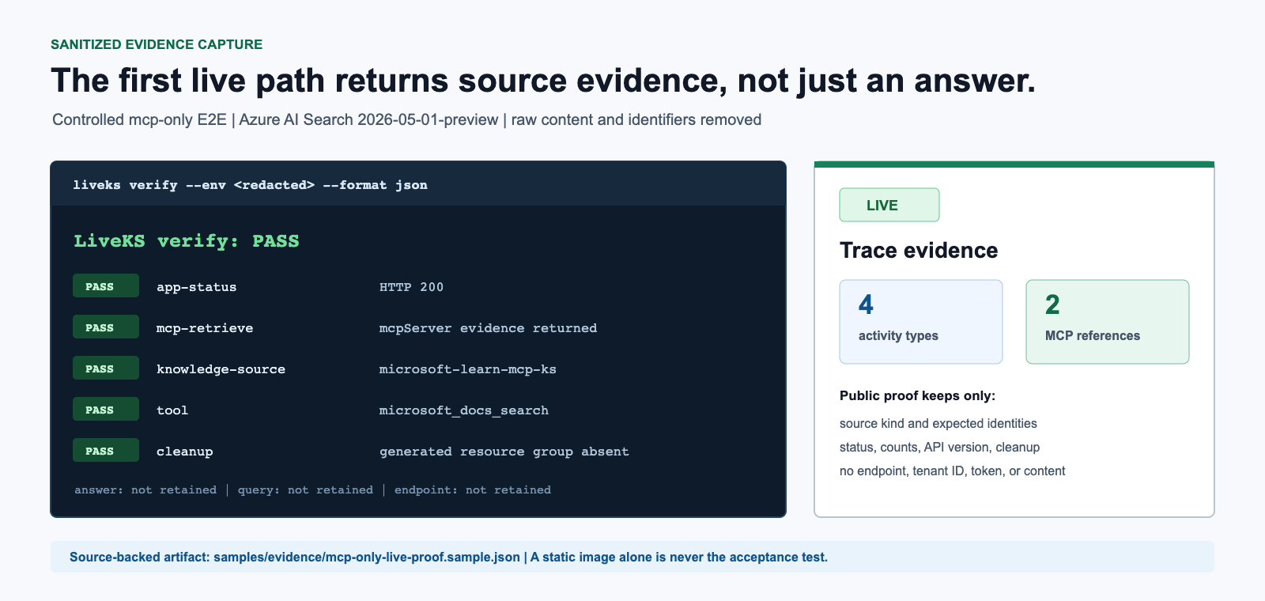Click the 'HTTP 200' result
Image resolution: width=1265 pixels, height=601 pixels.
click(x=411, y=287)
